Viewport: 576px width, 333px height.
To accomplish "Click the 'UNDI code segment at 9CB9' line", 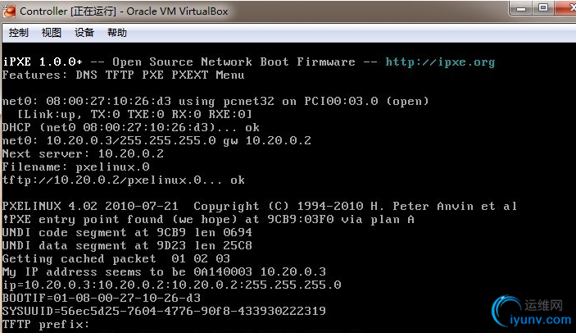I will pos(127,232).
